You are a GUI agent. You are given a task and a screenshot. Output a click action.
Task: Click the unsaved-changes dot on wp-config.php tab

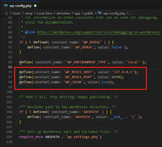pos(35,6)
